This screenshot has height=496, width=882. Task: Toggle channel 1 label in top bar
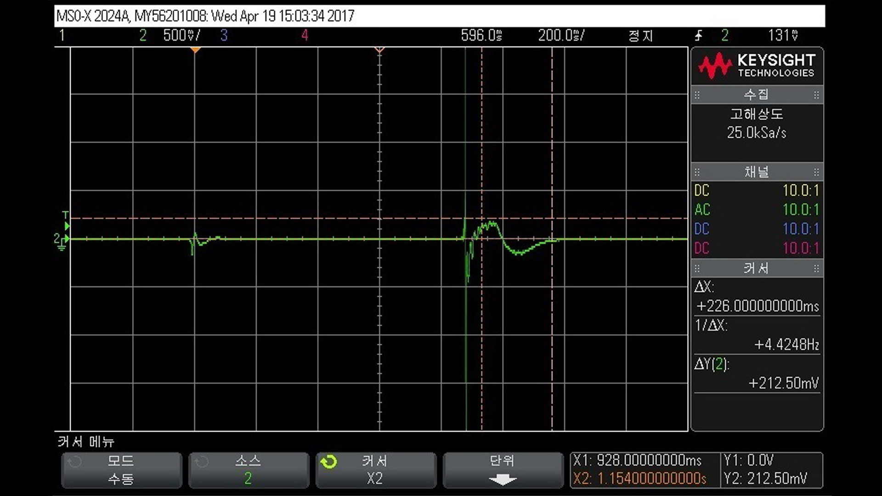pos(62,35)
